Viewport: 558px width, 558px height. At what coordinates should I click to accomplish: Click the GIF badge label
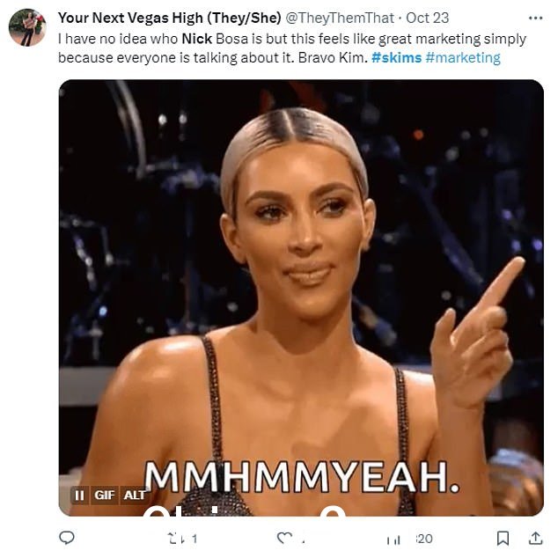tap(104, 495)
